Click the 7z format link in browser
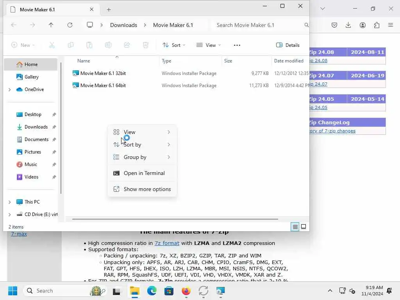The height and width of the screenshot is (300, 400). coord(167,243)
